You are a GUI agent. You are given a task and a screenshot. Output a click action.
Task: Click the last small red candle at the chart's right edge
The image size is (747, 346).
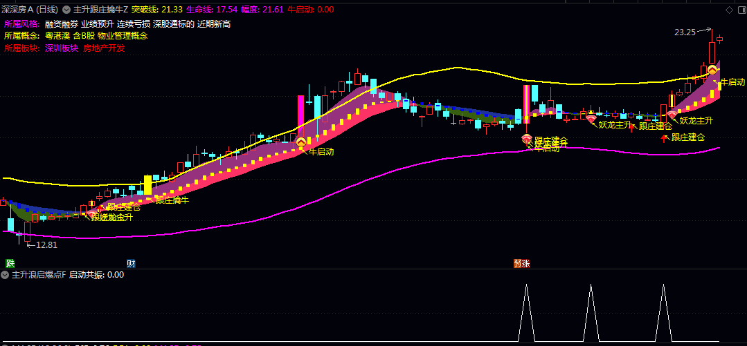[x=720, y=39]
